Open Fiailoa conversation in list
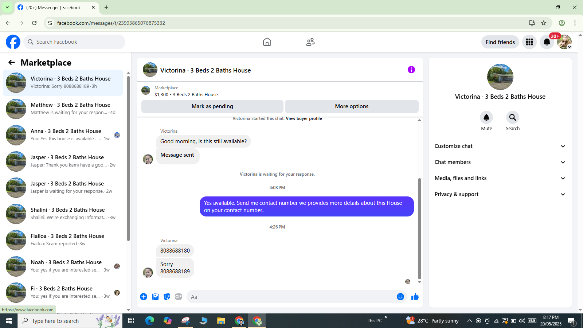Viewport: 583px width, 328px height. click(x=63, y=240)
